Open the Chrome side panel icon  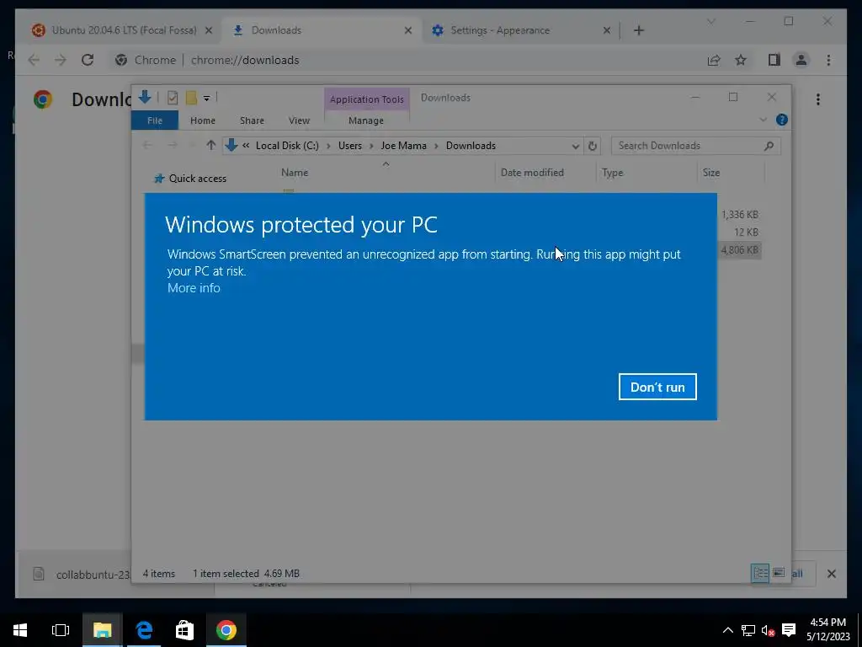tap(774, 60)
